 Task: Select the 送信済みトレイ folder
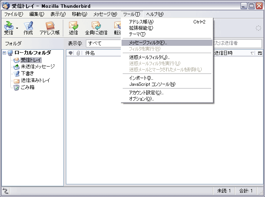click(x=35, y=80)
